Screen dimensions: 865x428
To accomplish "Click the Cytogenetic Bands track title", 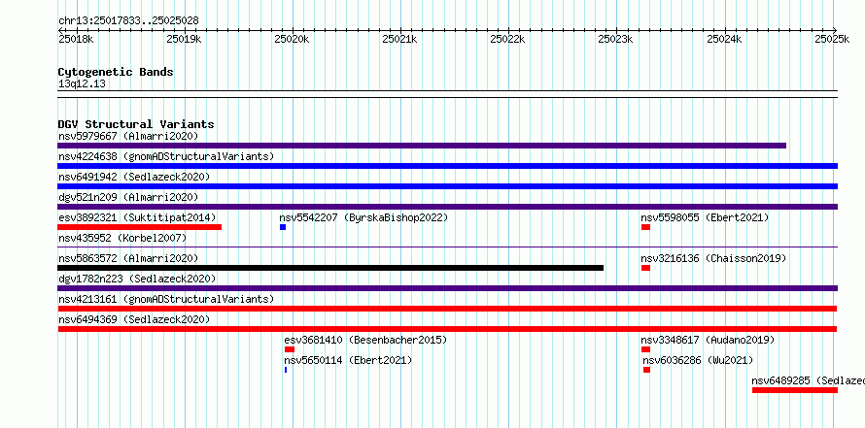I will 116,72.
